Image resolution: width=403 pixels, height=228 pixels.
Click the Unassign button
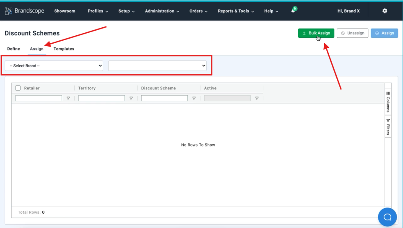tap(352, 33)
